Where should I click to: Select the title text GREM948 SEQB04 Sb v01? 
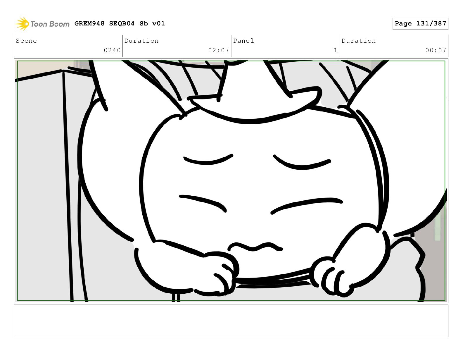(x=120, y=23)
